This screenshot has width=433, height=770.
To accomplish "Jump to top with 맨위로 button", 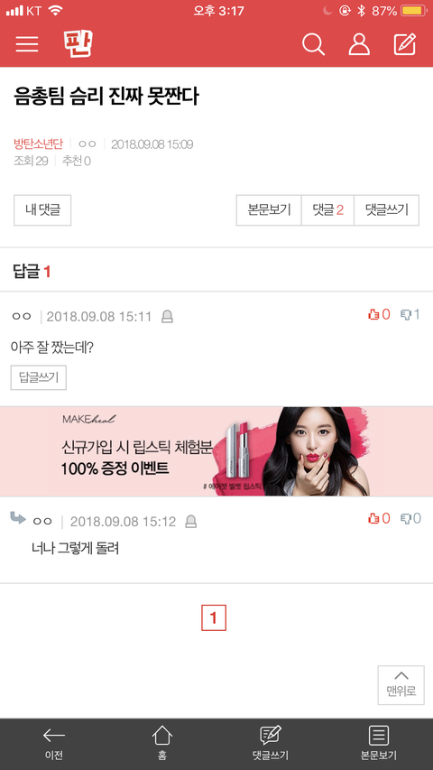I will pos(401,685).
